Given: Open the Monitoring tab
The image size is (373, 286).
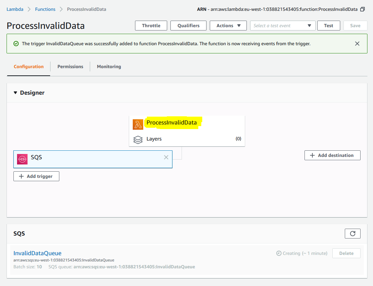Looking at the screenshot, I should [109, 67].
